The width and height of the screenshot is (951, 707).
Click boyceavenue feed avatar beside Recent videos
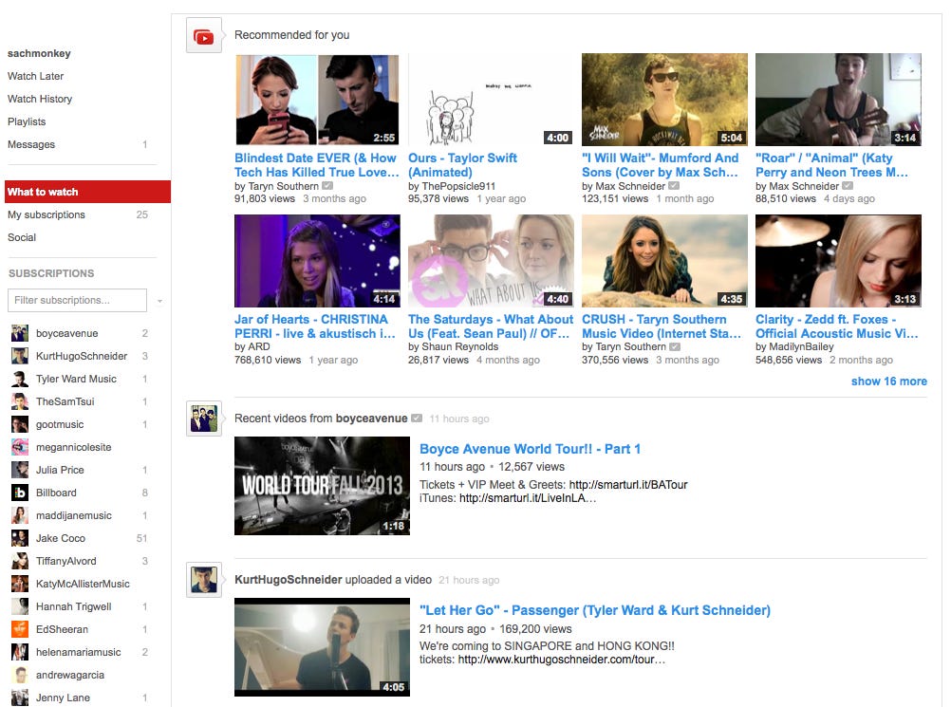(204, 419)
